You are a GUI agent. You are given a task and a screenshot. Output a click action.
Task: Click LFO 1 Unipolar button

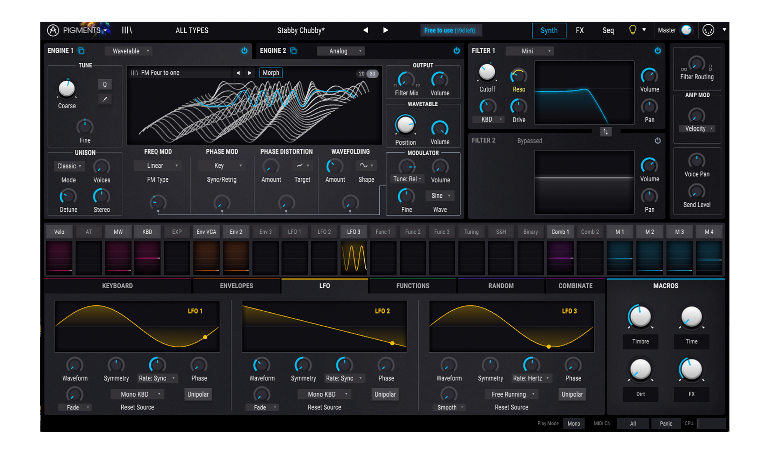[x=198, y=394]
